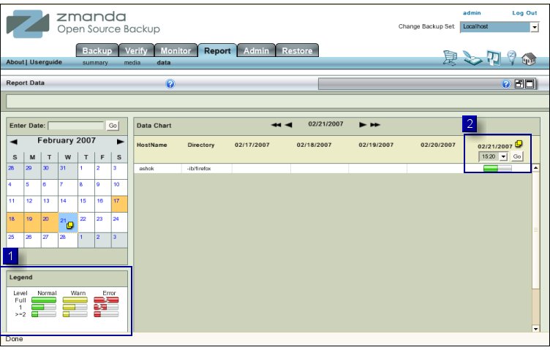This screenshot has height=350, width=550.
Task: Click the Log Out link
Action: tap(524, 13)
